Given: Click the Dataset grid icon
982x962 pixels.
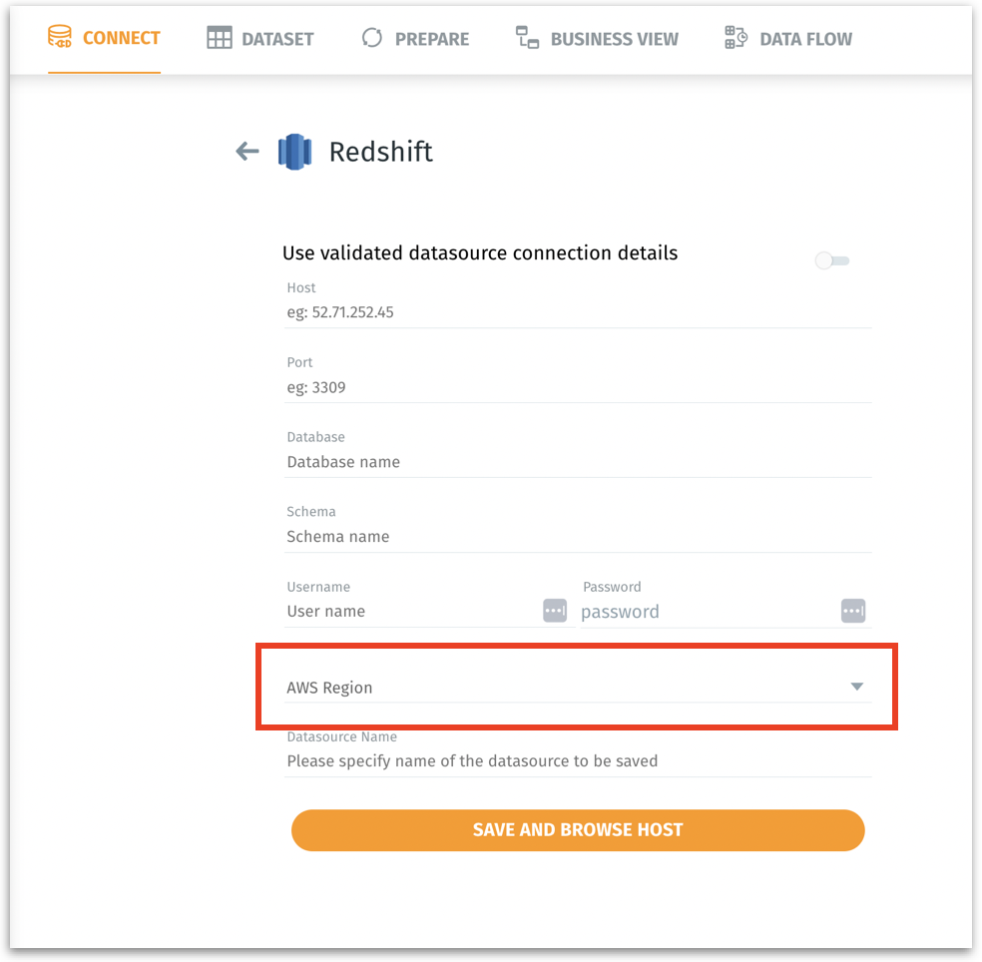Looking at the screenshot, I should click(219, 39).
